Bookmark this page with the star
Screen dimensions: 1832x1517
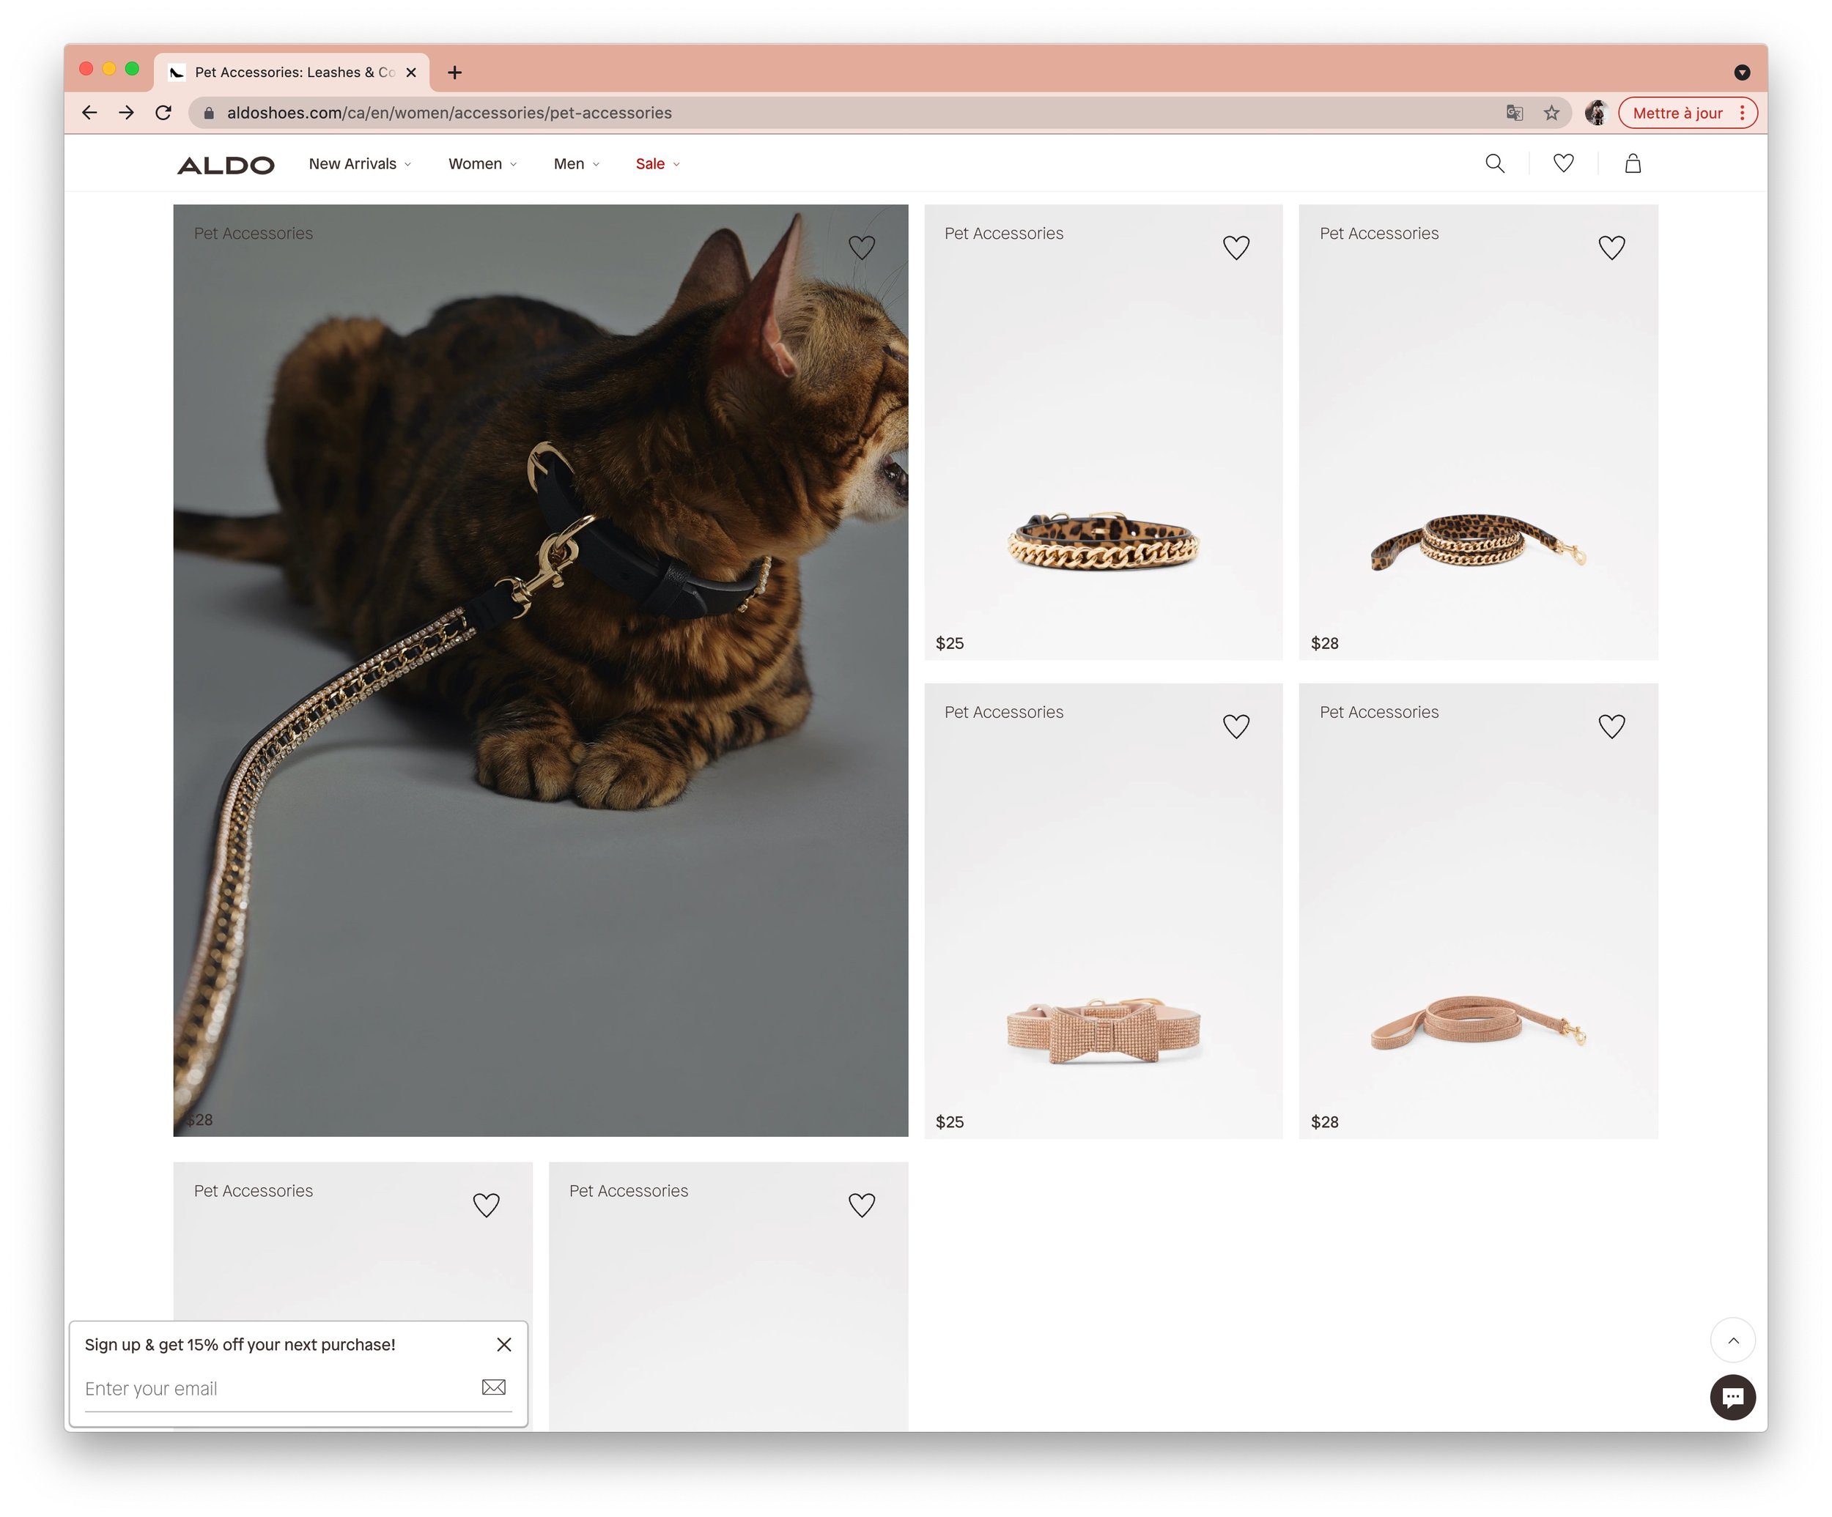pos(1551,113)
